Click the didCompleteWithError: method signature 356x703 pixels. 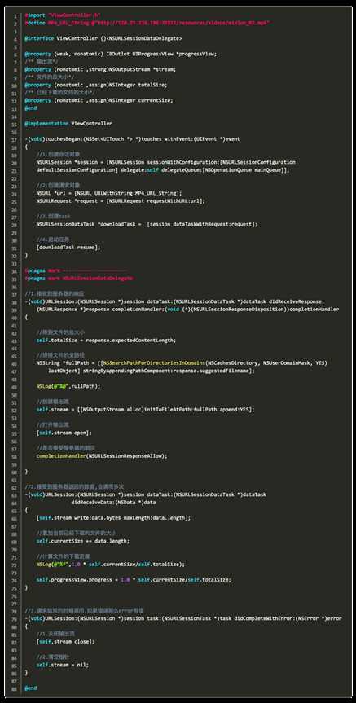tap(183, 618)
